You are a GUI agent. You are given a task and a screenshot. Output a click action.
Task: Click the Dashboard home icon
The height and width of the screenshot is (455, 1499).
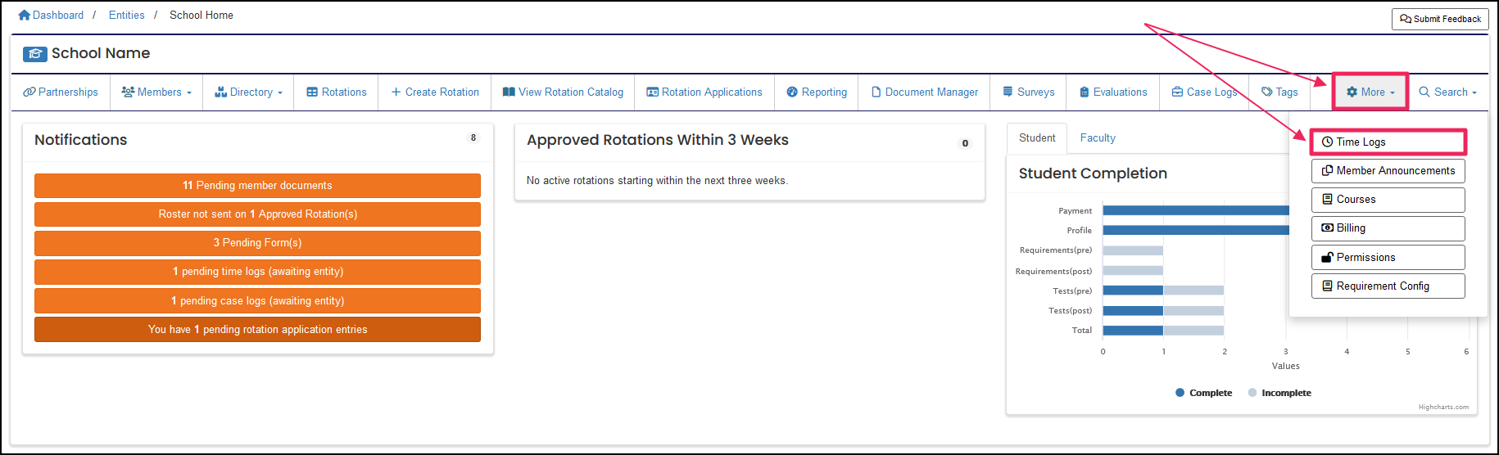tap(25, 15)
